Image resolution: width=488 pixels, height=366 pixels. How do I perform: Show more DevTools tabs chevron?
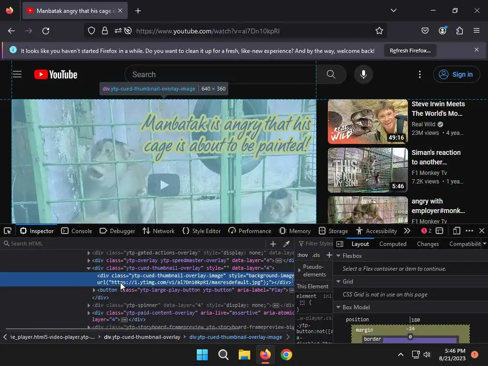pos(407,231)
